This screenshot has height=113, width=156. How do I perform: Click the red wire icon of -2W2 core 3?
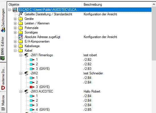(x=32, y=87)
